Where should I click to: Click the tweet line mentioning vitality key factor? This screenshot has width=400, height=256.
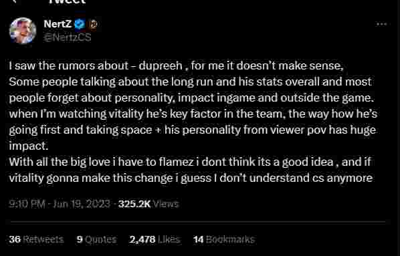(x=193, y=114)
